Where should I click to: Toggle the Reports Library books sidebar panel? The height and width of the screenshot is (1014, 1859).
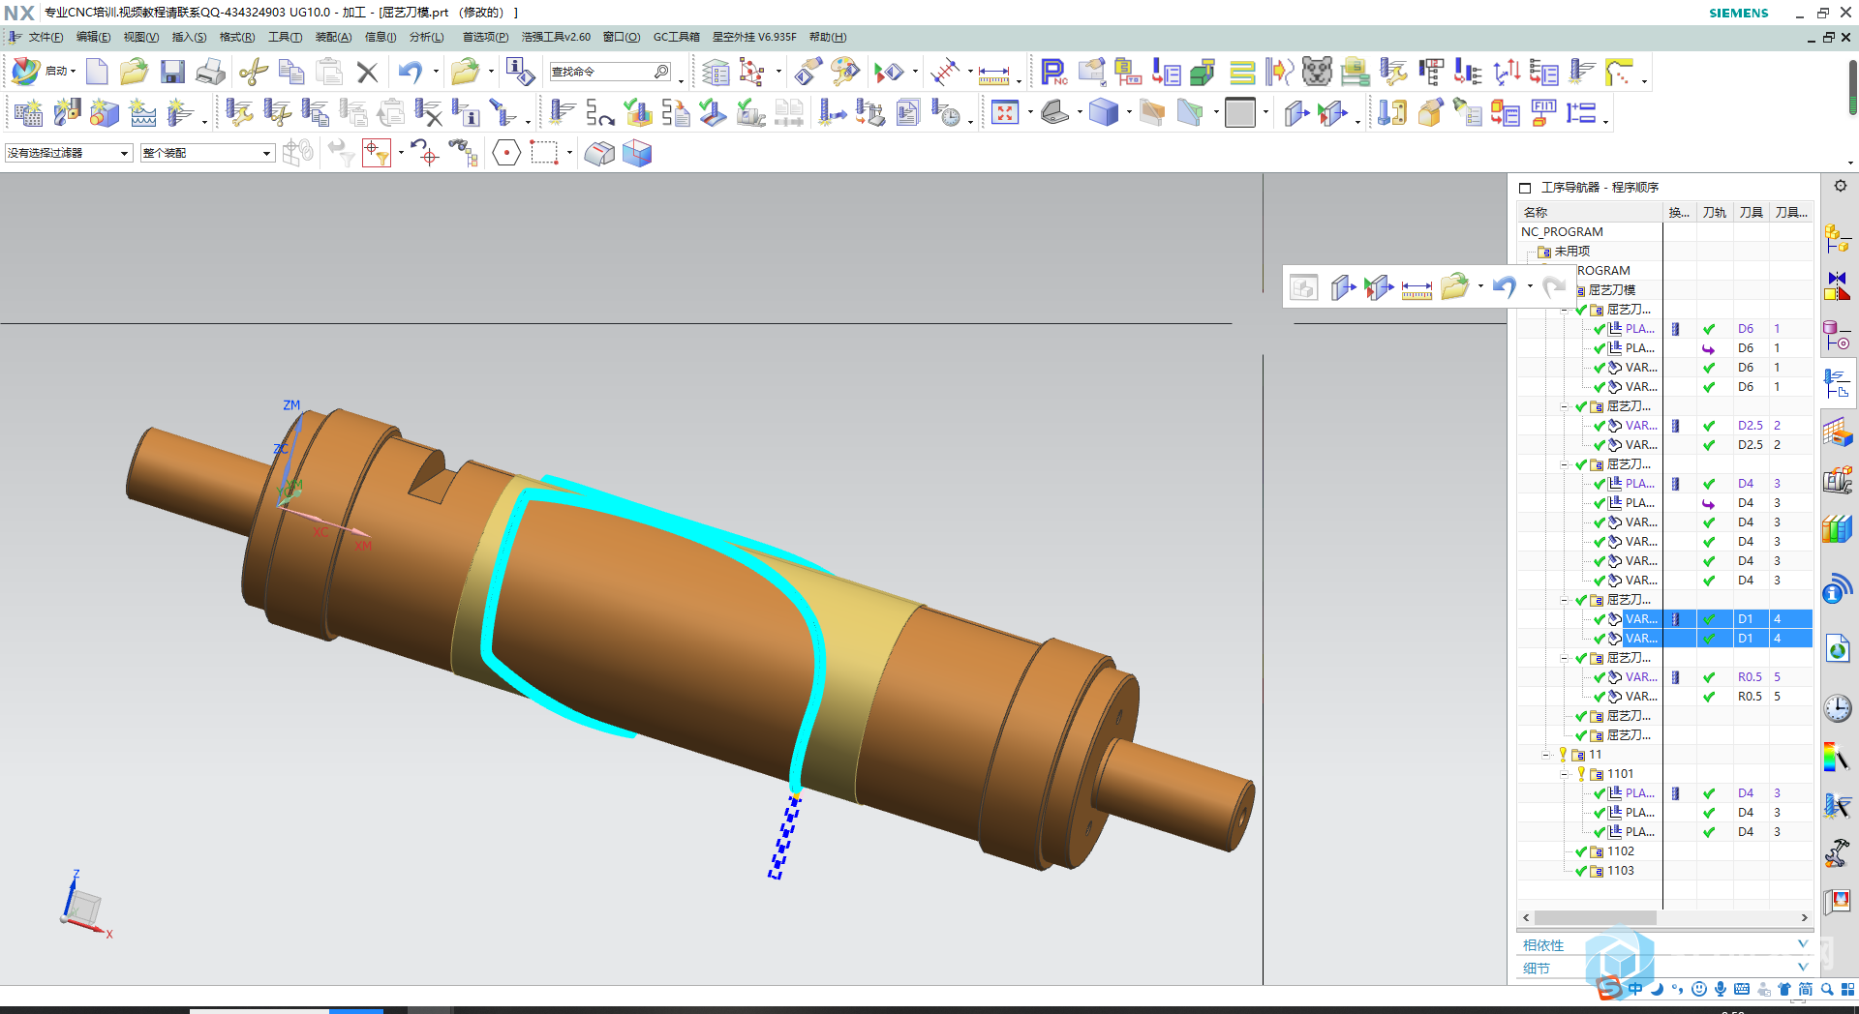tap(1837, 528)
